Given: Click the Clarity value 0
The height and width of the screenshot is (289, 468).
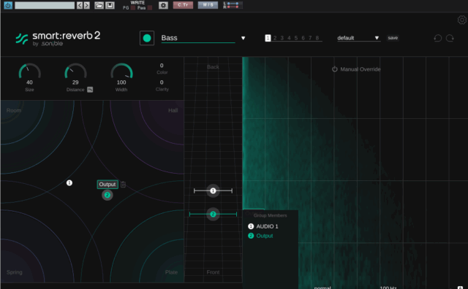Looking at the screenshot, I should (x=162, y=82).
